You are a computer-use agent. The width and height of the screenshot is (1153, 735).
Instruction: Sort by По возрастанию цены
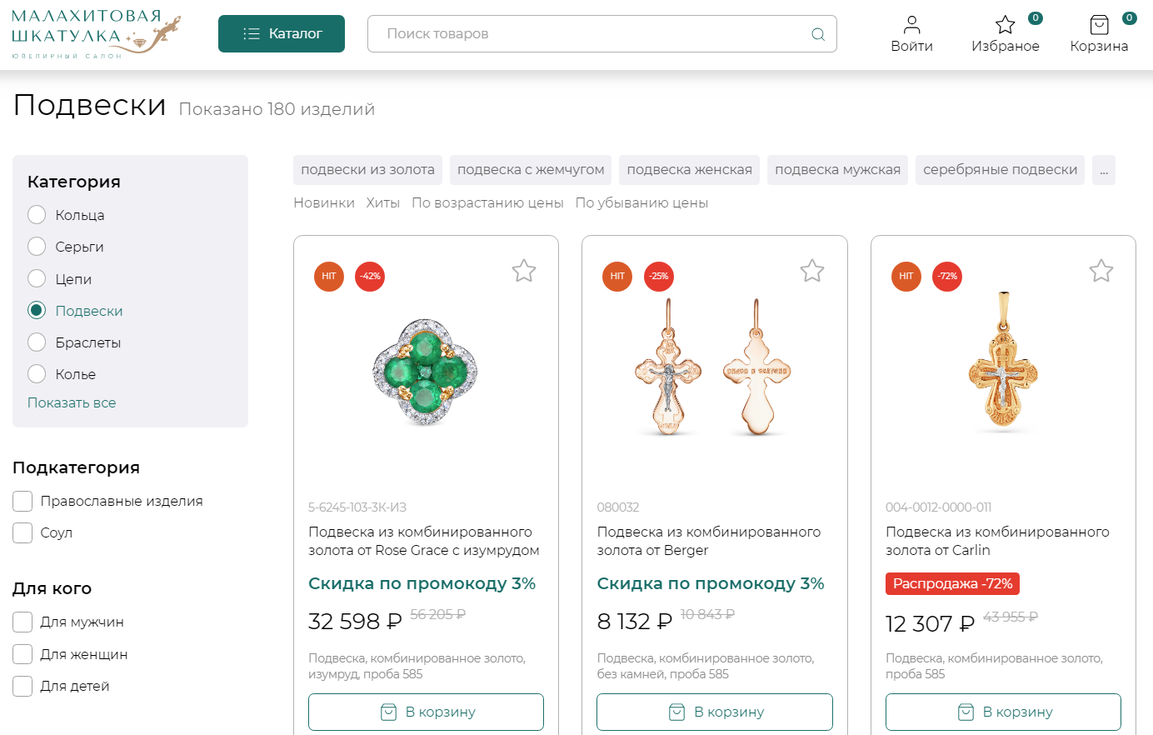[x=487, y=203]
